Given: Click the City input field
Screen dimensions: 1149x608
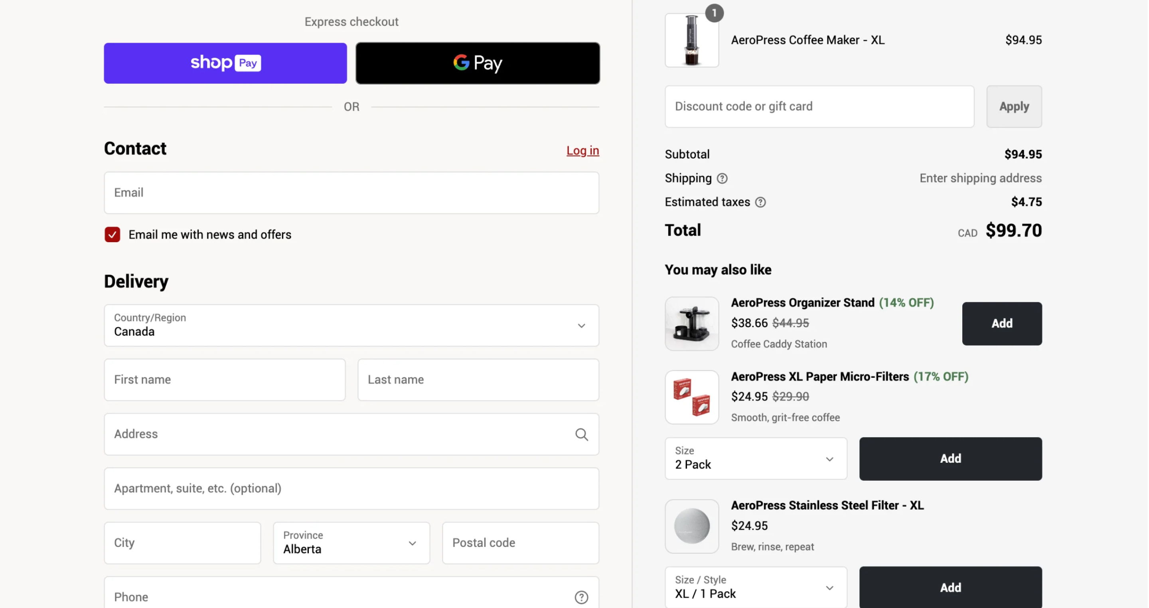Looking at the screenshot, I should coord(182,543).
